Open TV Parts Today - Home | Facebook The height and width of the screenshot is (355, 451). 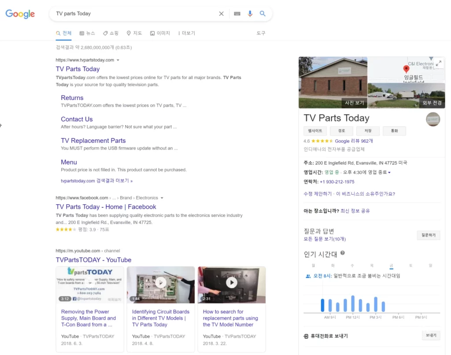click(106, 207)
